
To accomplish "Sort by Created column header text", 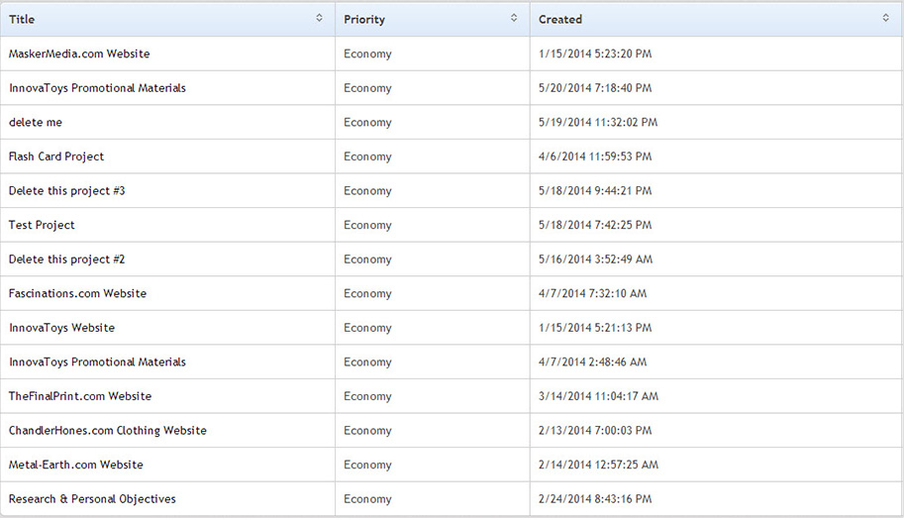I will coord(560,19).
